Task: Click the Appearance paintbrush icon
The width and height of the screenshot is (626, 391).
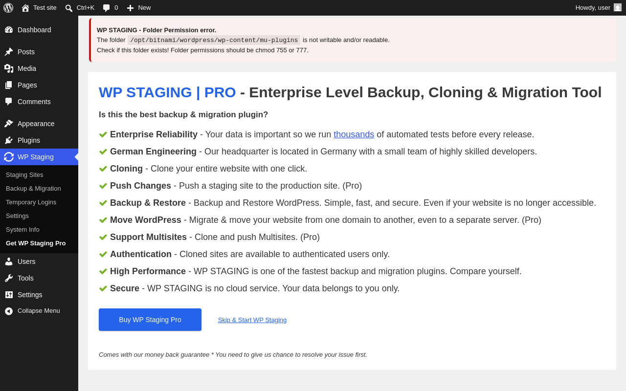Action: (x=9, y=124)
